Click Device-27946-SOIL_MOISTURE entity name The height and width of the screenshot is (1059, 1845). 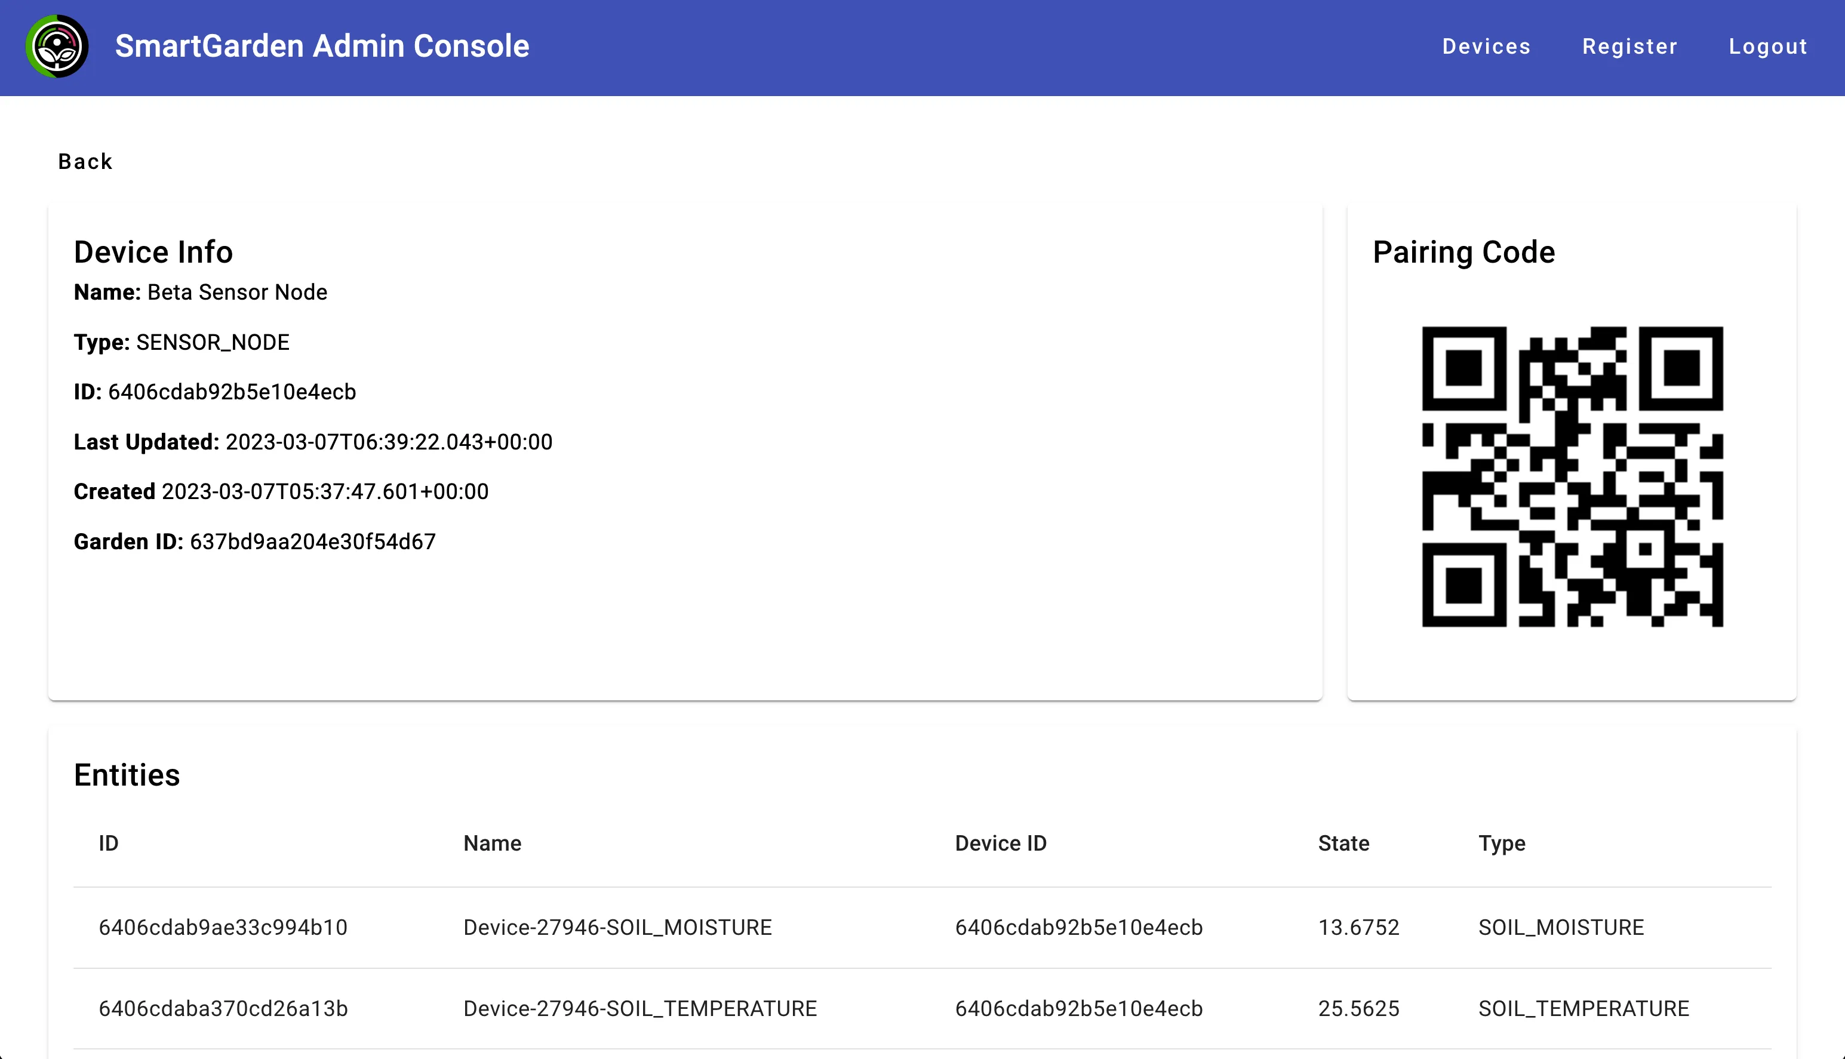point(617,927)
